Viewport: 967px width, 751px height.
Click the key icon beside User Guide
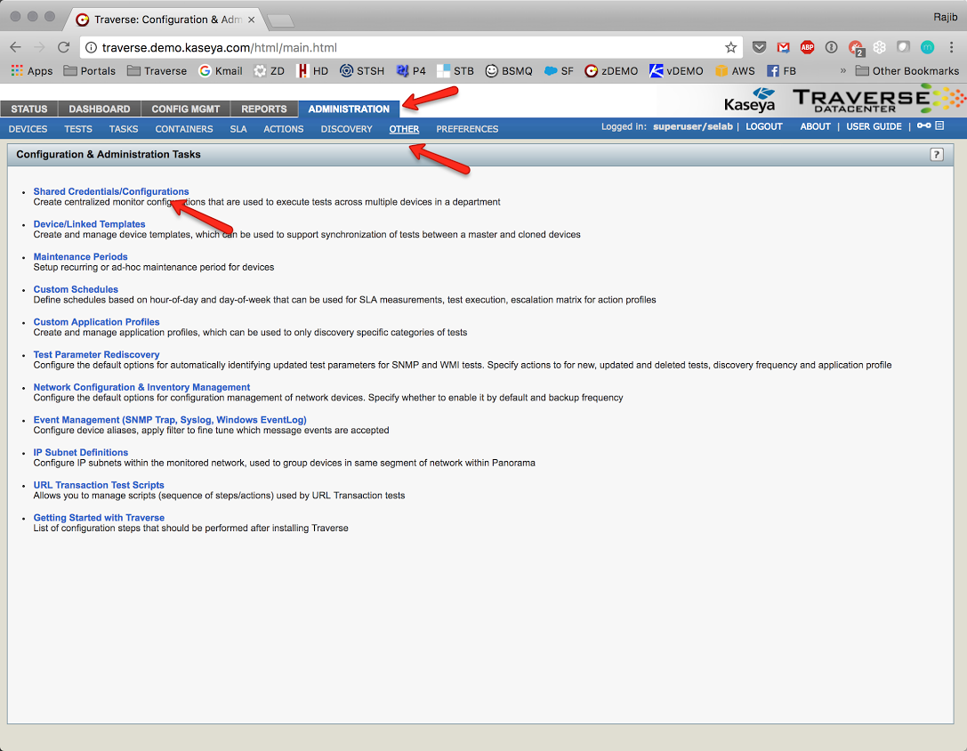click(923, 125)
